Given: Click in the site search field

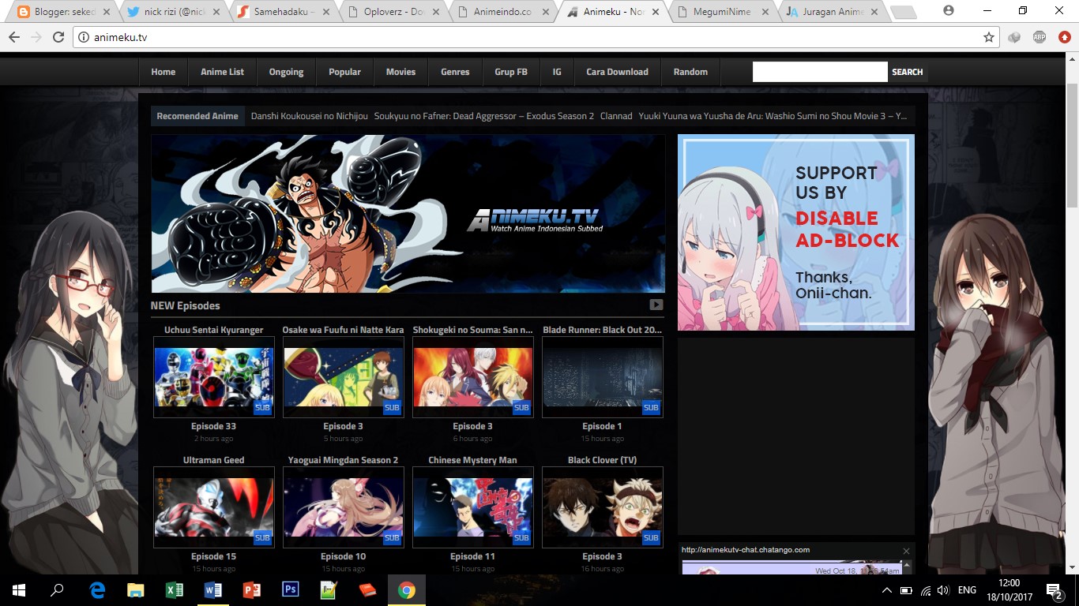Looking at the screenshot, I should tap(820, 72).
